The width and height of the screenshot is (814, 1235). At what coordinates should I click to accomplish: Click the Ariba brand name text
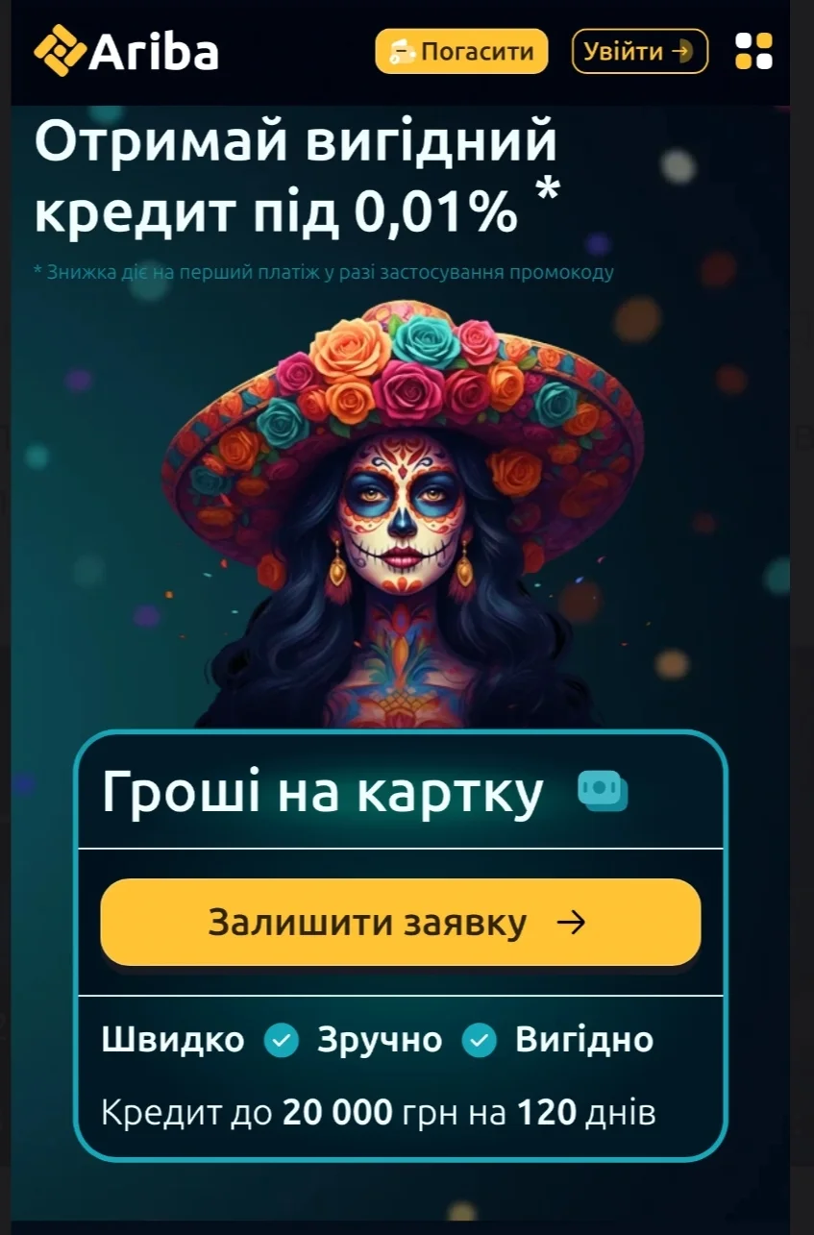154,51
